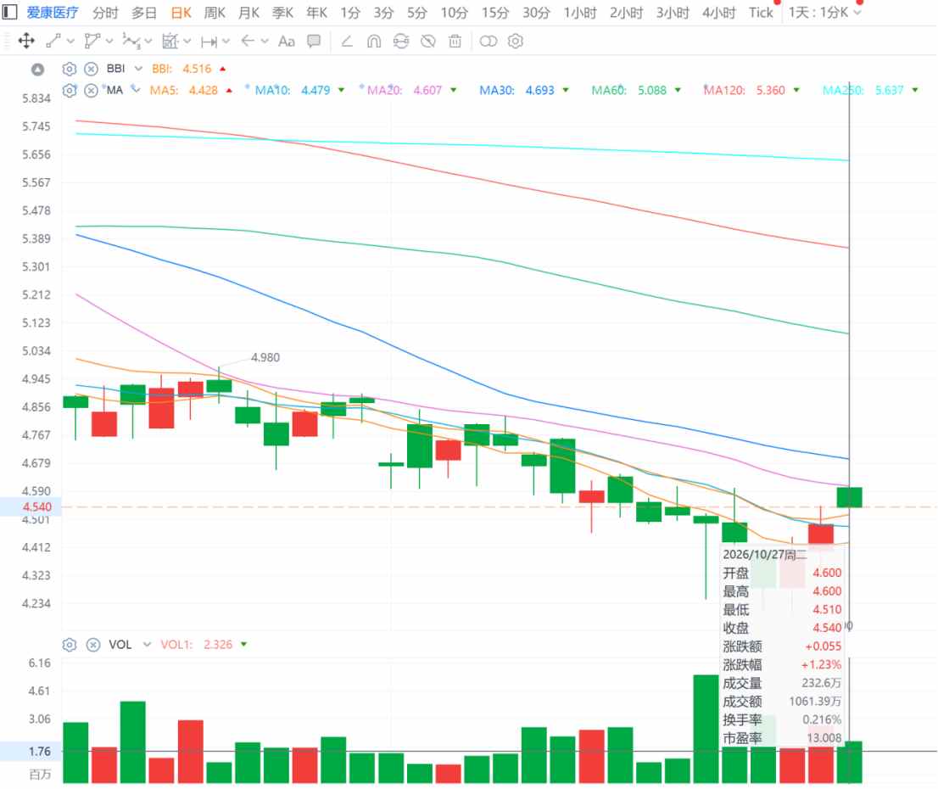Image resolution: width=938 pixels, height=789 pixels.
Task: Expand the MA indicator dropdown
Action: point(136,90)
